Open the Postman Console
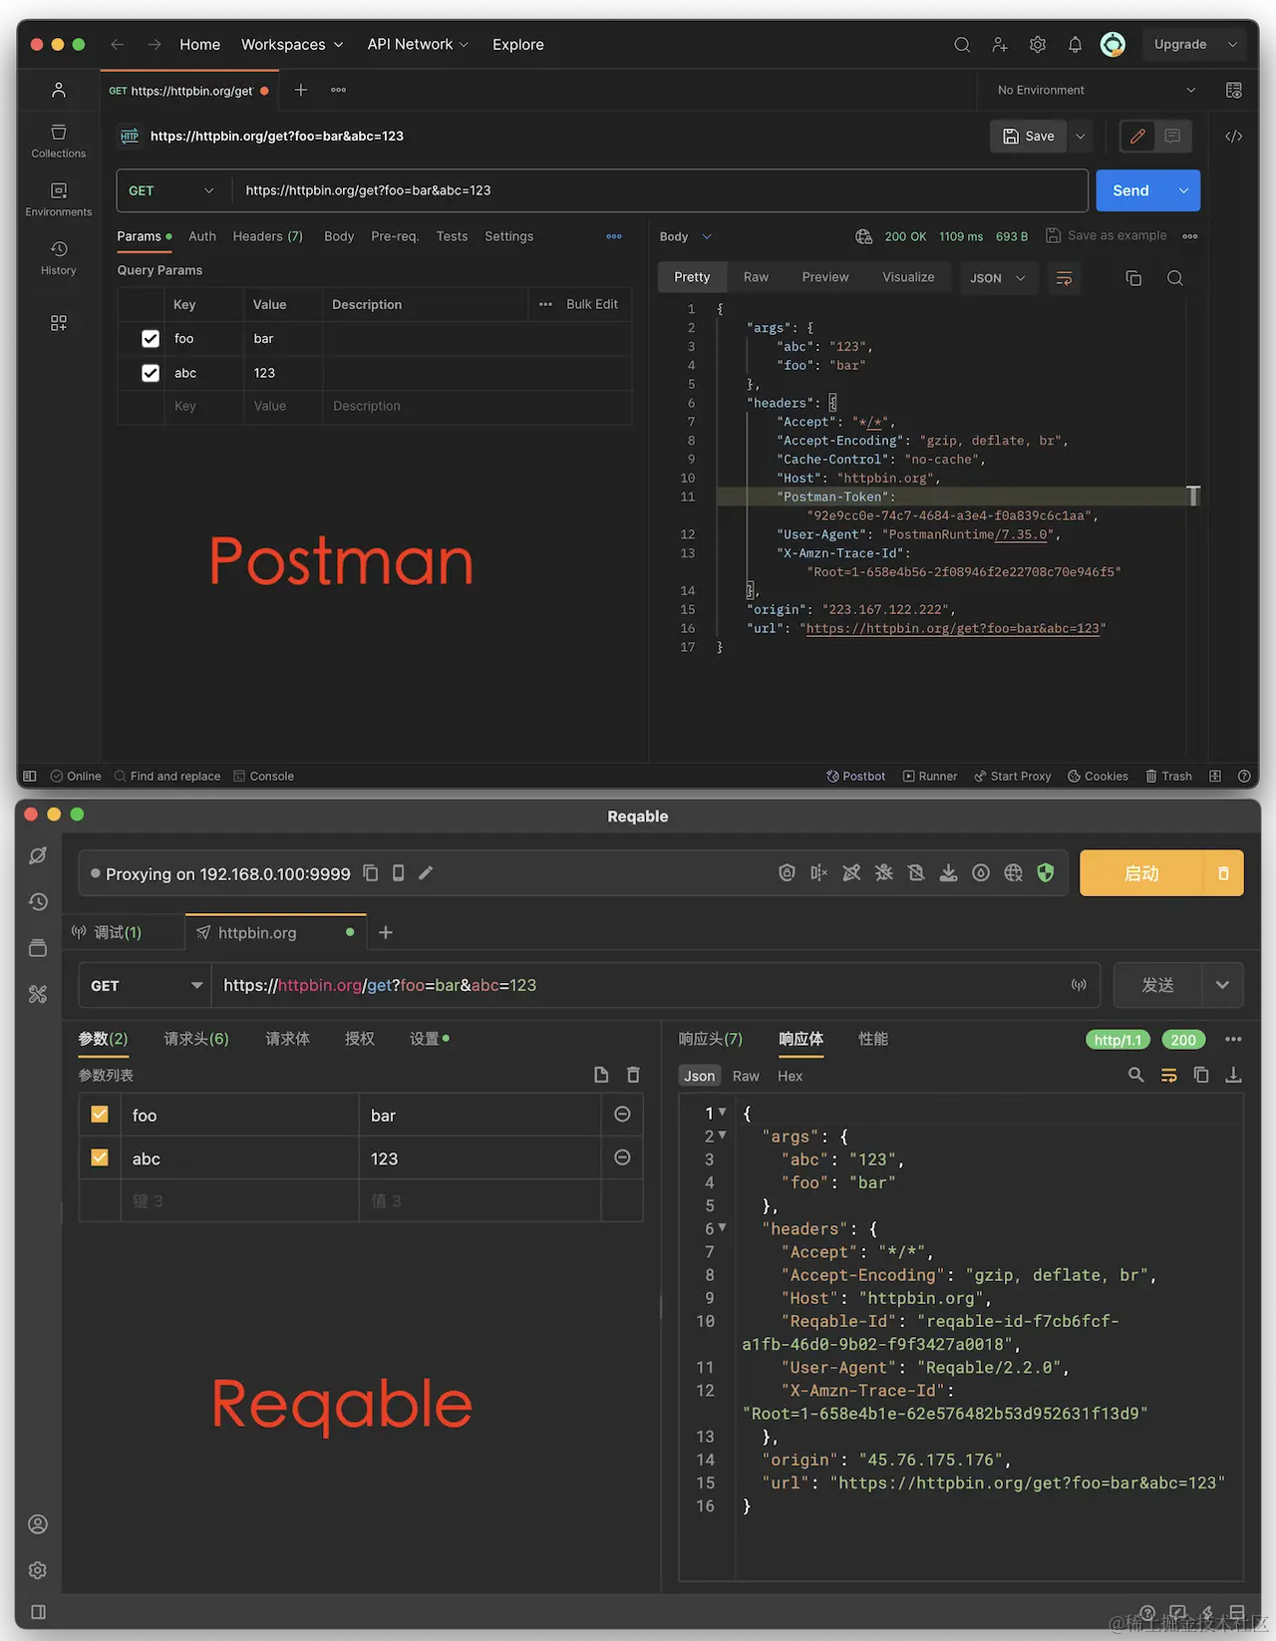The width and height of the screenshot is (1276, 1641). (x=263, y=777)
